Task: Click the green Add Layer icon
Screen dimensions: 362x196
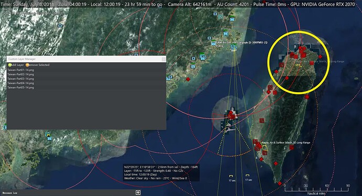Action: click(x=9, y=65)
